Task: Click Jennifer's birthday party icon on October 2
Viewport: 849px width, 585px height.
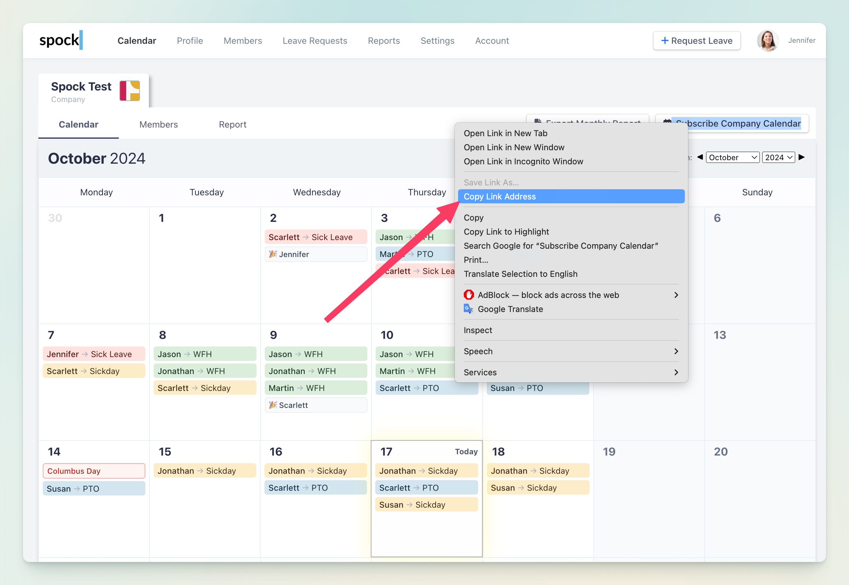Action: [x=272, y=254]
